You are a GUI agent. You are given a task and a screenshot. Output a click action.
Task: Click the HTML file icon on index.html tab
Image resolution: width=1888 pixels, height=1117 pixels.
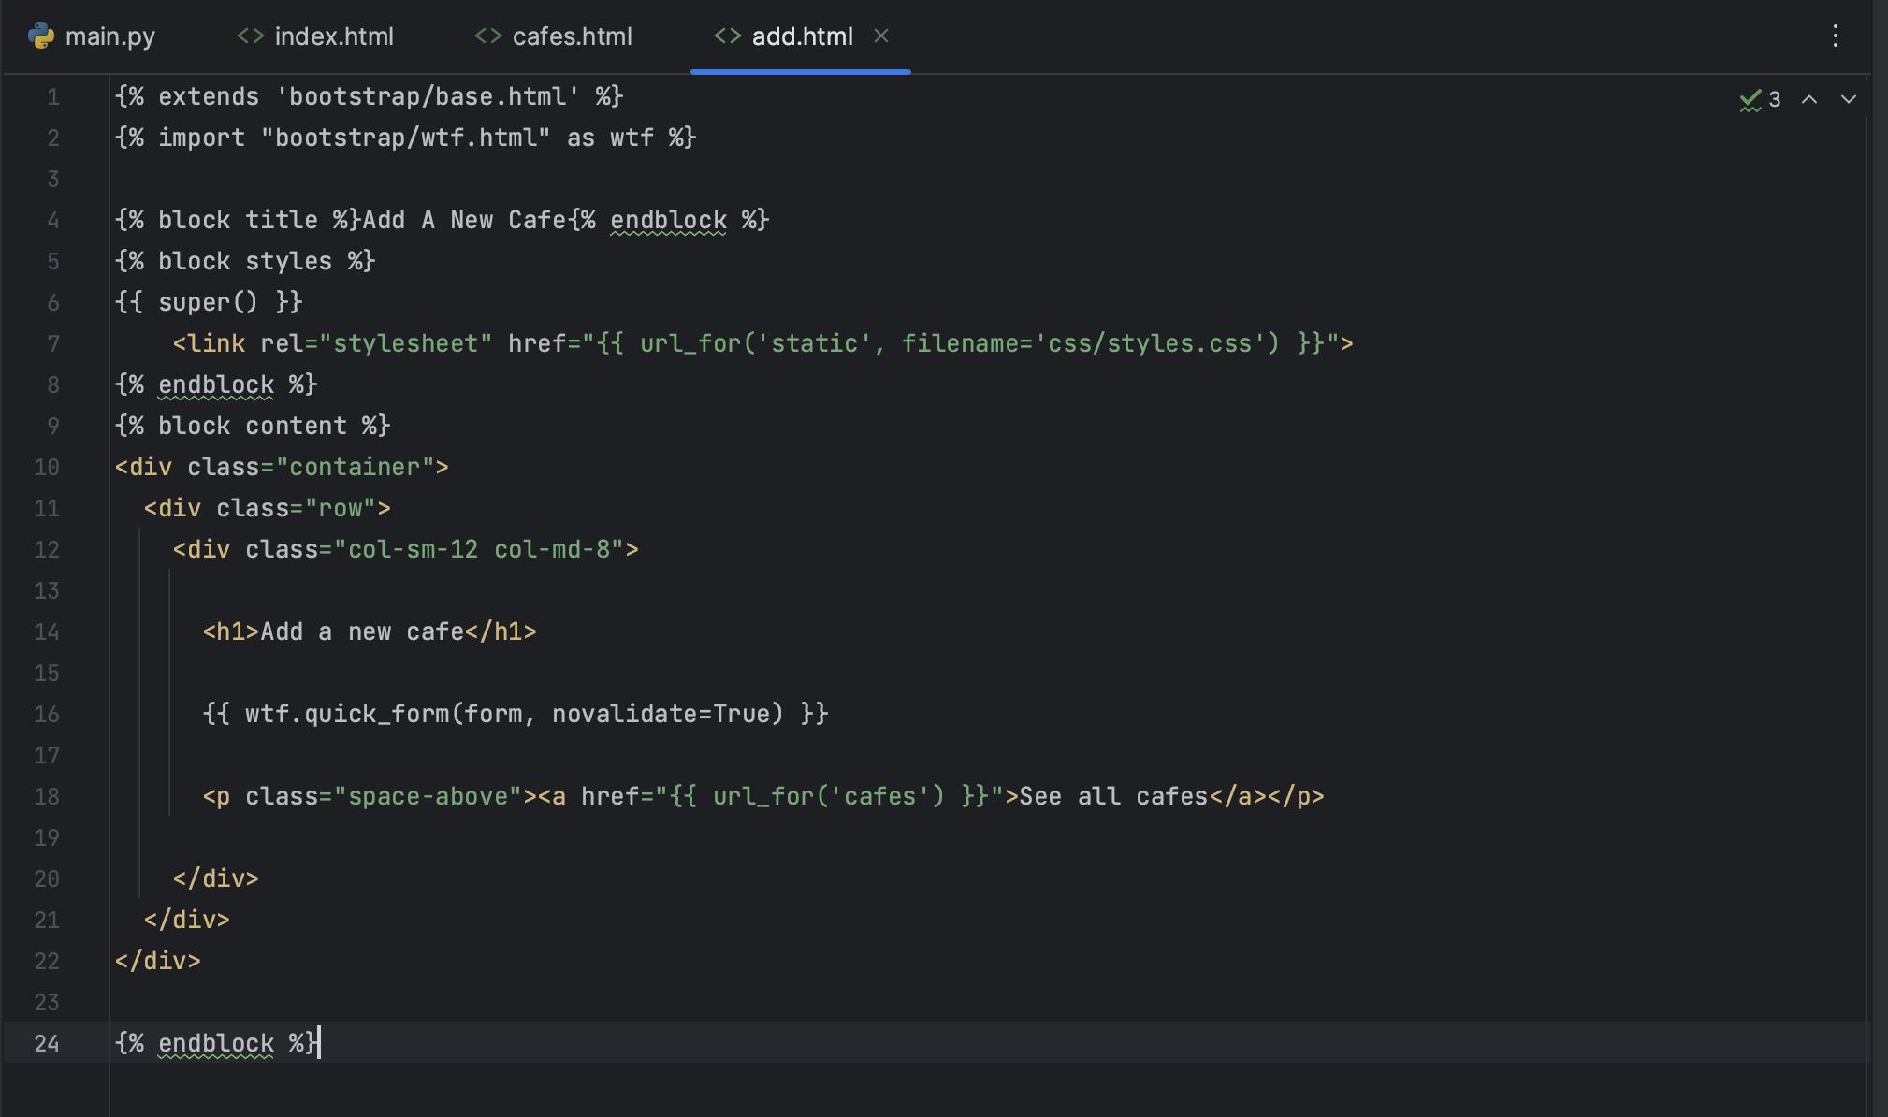pos(251,36)
